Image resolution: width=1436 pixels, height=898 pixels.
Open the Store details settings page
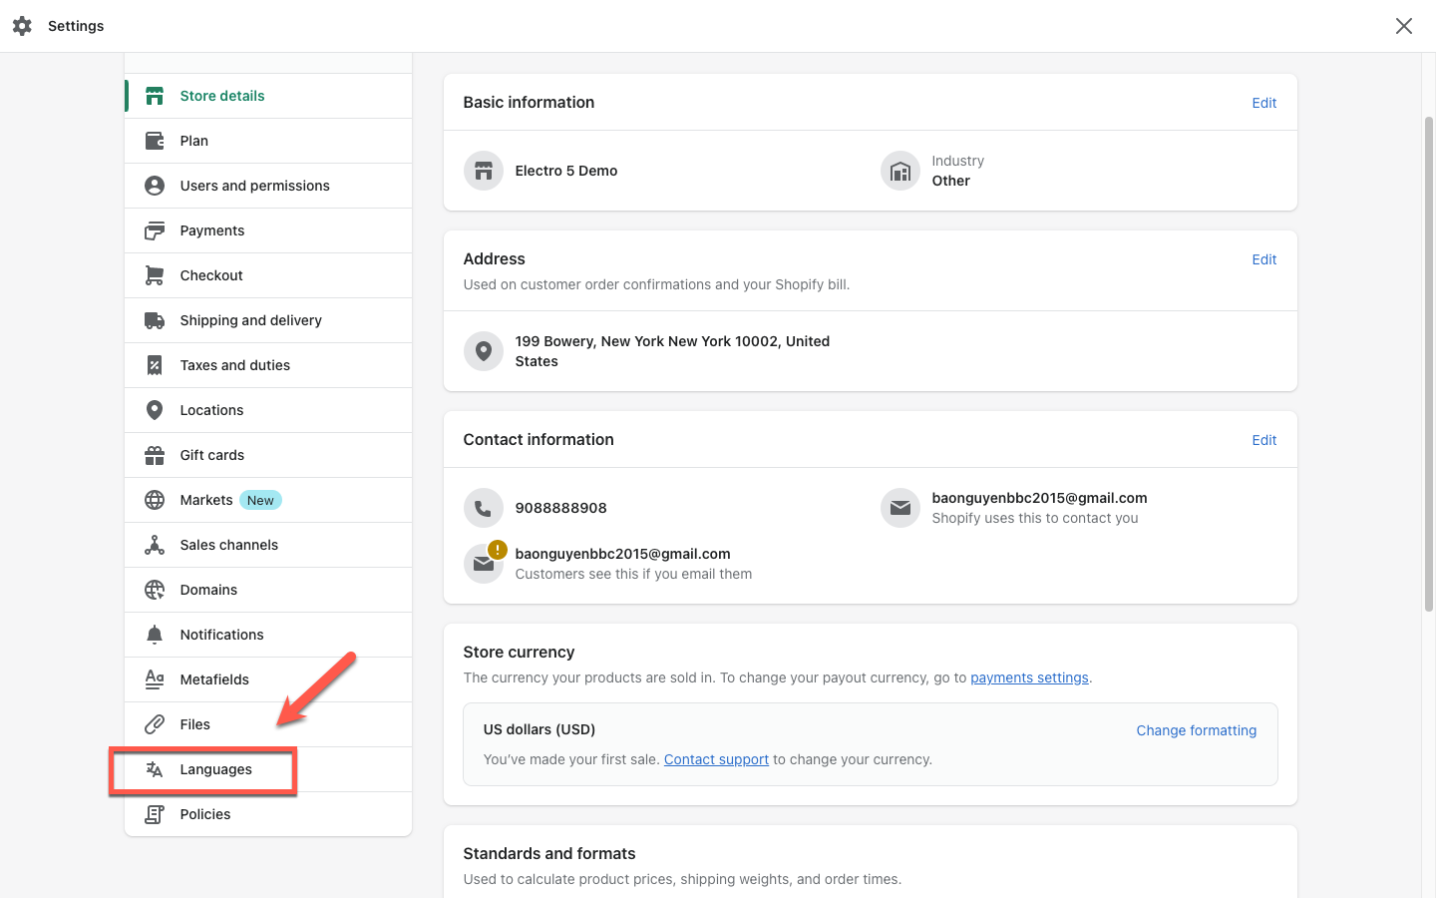268,96
